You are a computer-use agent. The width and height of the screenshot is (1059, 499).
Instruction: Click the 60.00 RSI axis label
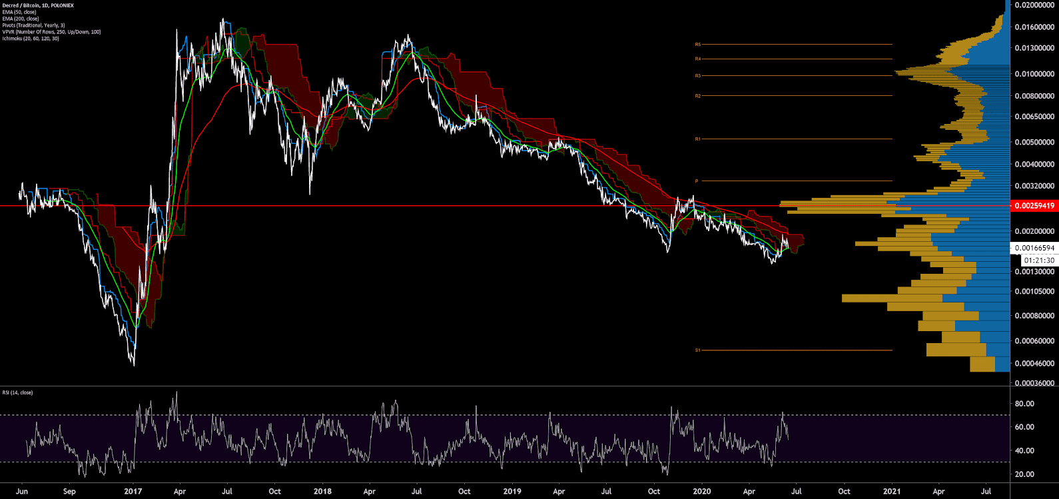tap(1024, 427)
